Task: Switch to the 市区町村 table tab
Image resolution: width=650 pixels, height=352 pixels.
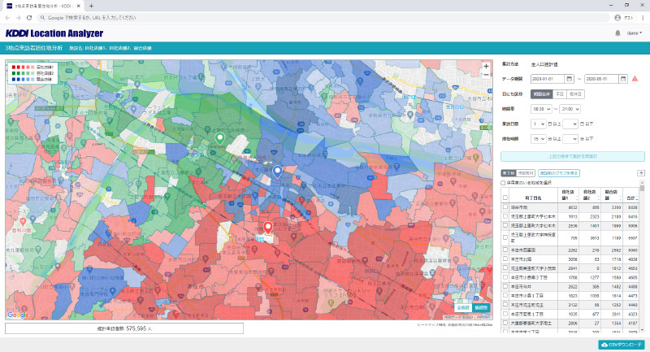Action: pyautogui.click(x=526, y=173)
